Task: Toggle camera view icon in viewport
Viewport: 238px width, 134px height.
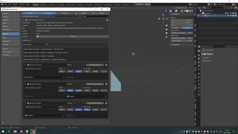Action: coord(167,33)
